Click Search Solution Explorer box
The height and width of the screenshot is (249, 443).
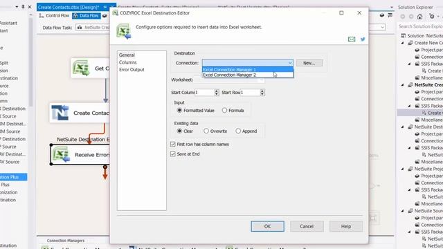[x=420, y=26]
